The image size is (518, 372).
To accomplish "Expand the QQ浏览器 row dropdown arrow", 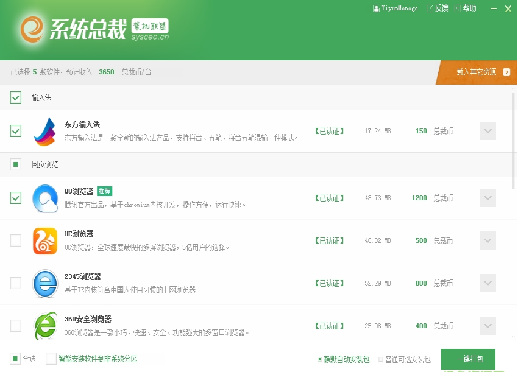I will (488, 198).
